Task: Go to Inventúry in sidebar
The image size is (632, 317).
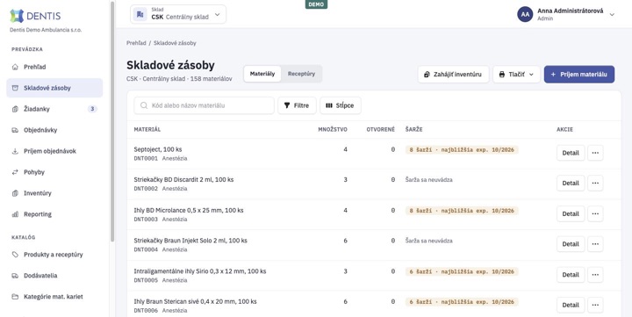Action: [54, 193]
